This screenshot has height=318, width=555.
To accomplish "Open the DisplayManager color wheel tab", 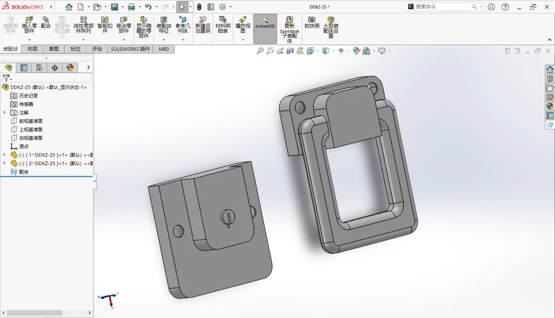I will [70, 68].
